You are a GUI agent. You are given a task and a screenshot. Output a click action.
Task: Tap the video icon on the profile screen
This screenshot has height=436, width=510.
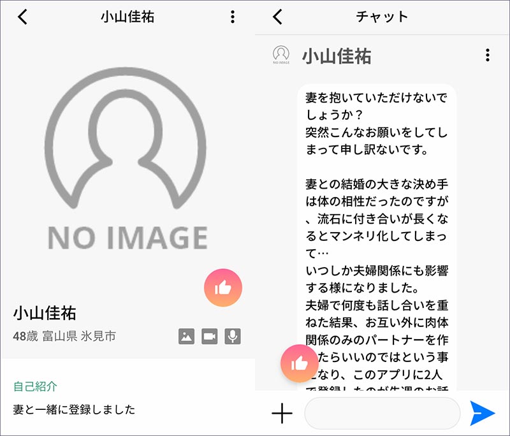(x=211, y=337)
